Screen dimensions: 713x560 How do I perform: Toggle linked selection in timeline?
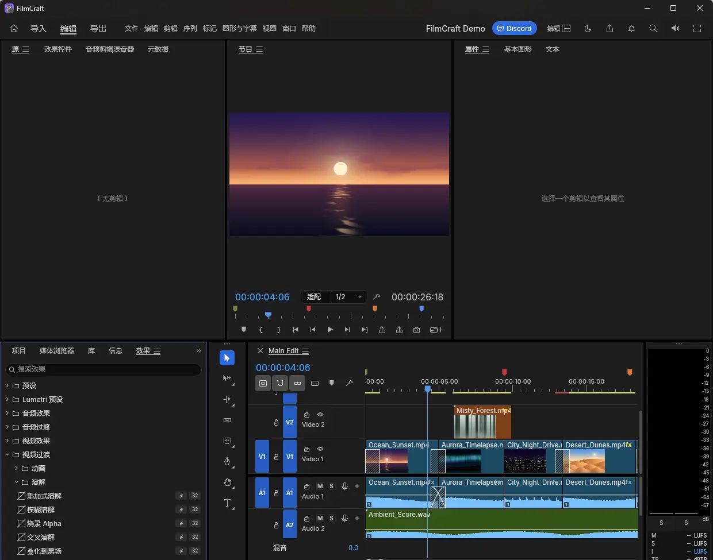tap(297, 383)
